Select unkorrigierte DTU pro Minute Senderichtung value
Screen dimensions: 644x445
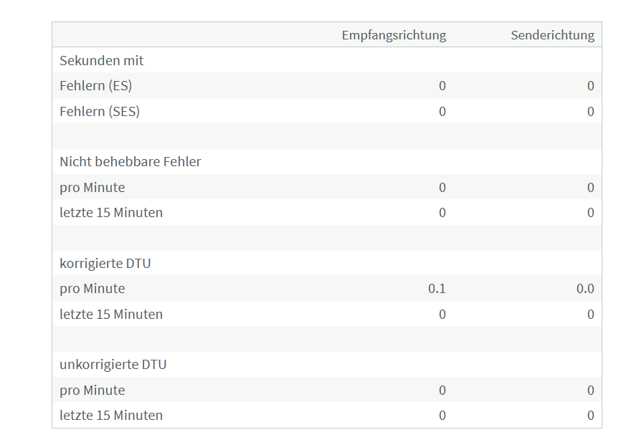point(591,390)
